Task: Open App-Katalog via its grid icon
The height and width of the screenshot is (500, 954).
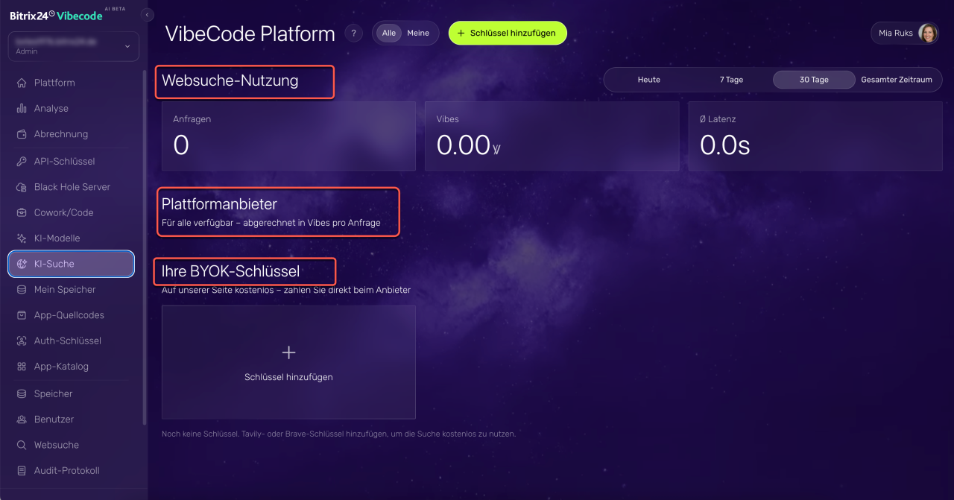Action: (x=22, y=367)
